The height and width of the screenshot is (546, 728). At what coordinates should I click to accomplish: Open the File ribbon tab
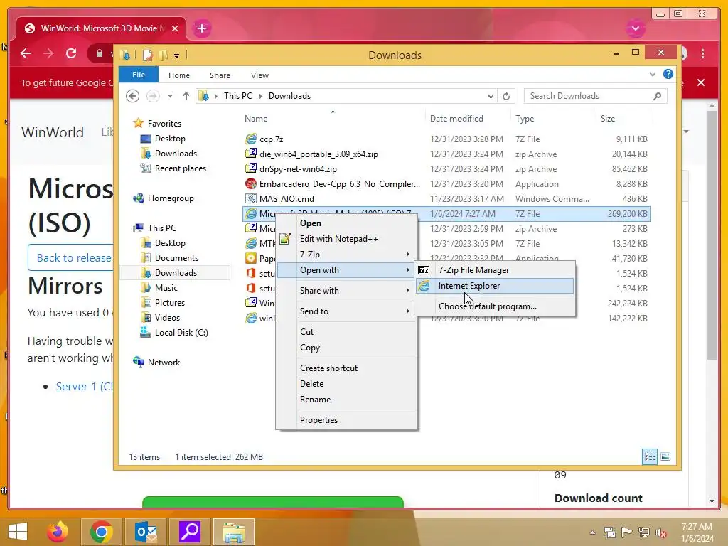(x=139, y=75)
